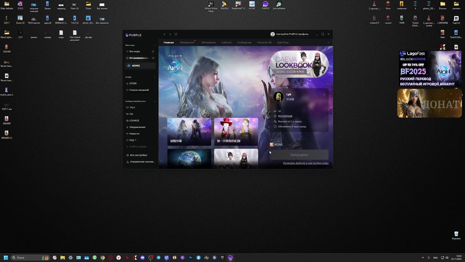Select the RAVEN2 desktop shortcut
The image size is (465, 262).
225,5
